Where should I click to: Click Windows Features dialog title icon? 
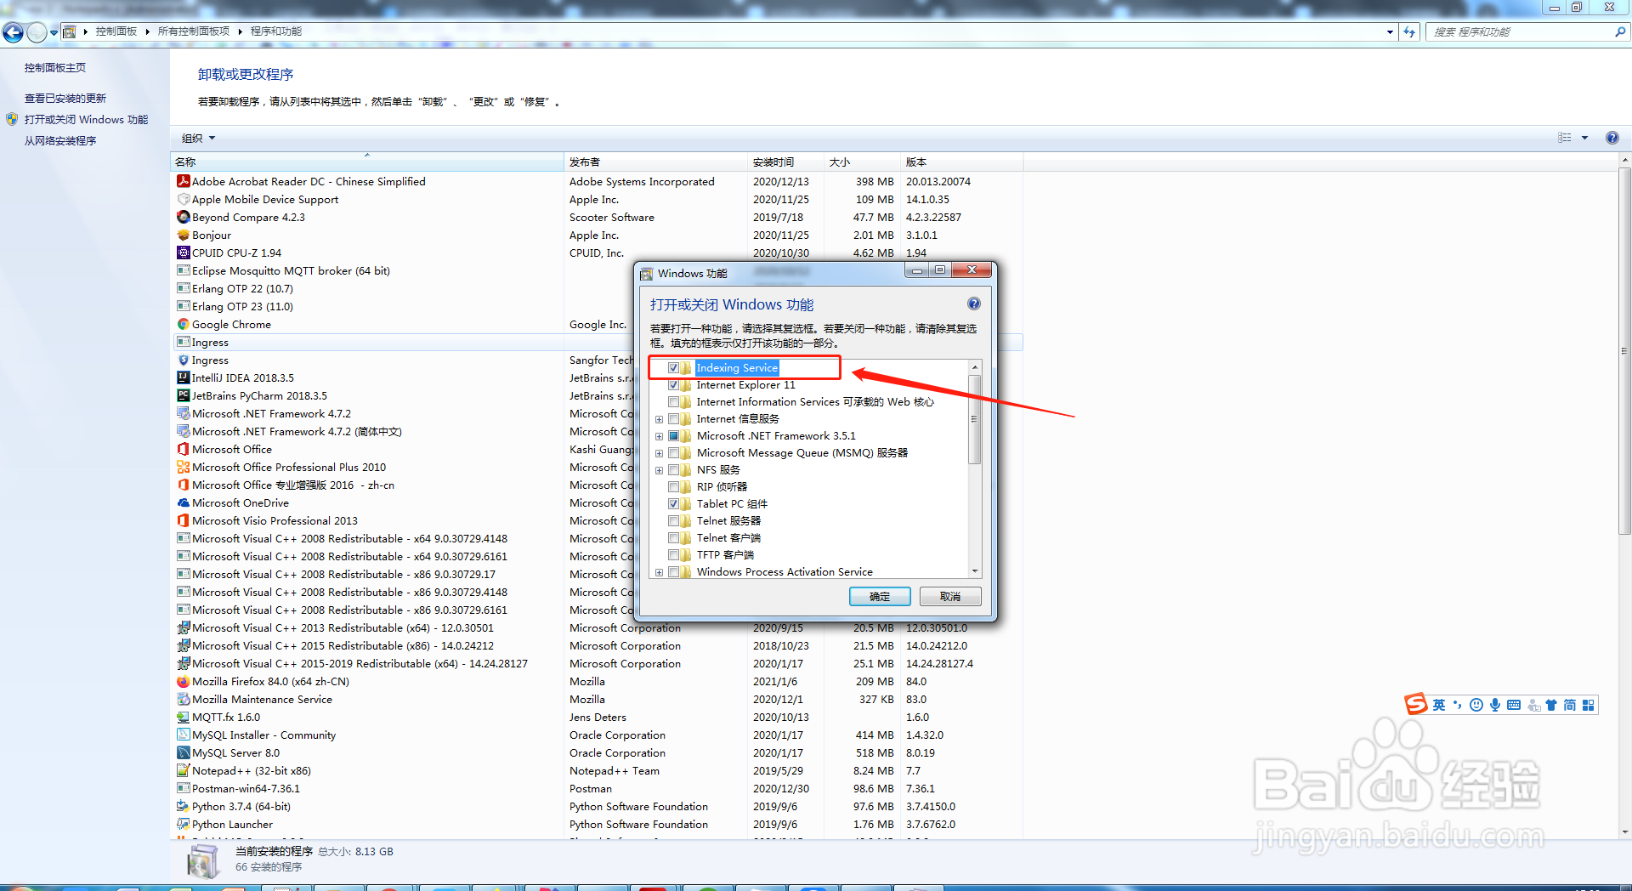647,274
